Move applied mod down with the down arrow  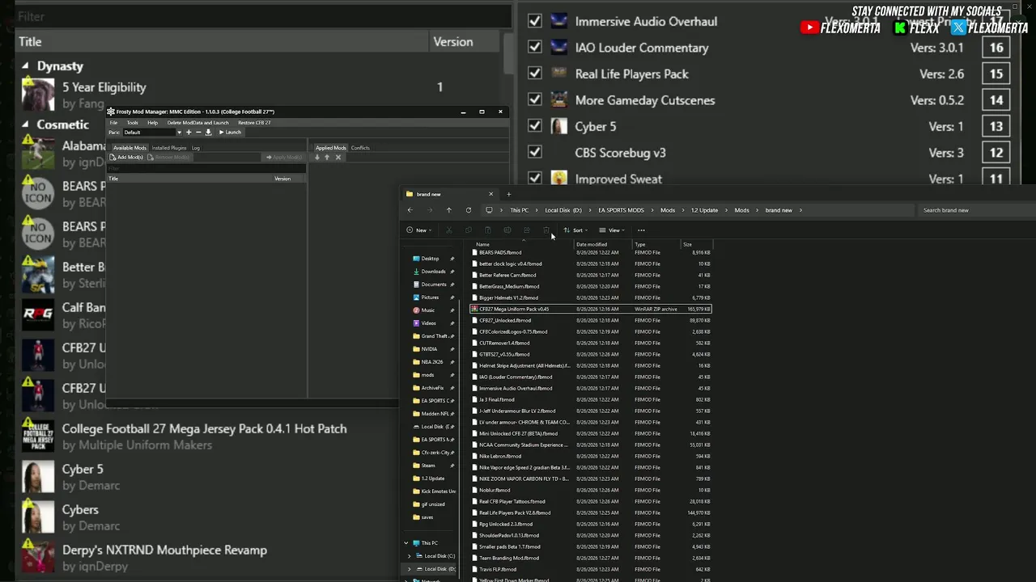[x=317, y=157]
